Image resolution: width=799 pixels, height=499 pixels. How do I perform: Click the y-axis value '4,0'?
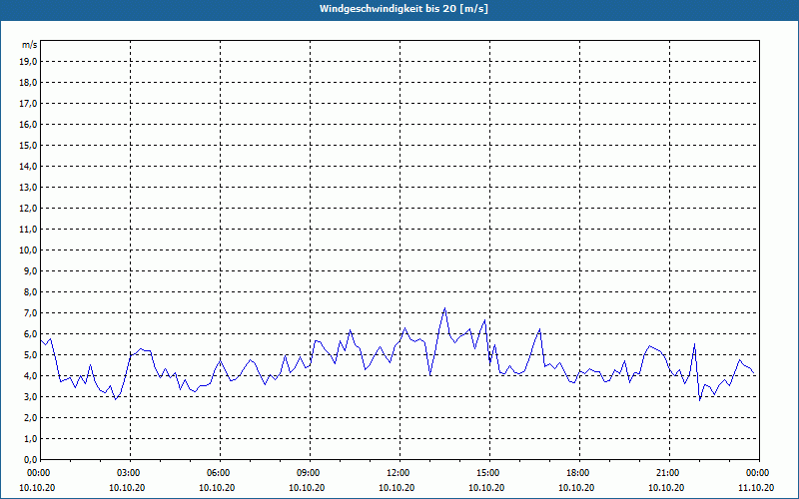(31, 376)
